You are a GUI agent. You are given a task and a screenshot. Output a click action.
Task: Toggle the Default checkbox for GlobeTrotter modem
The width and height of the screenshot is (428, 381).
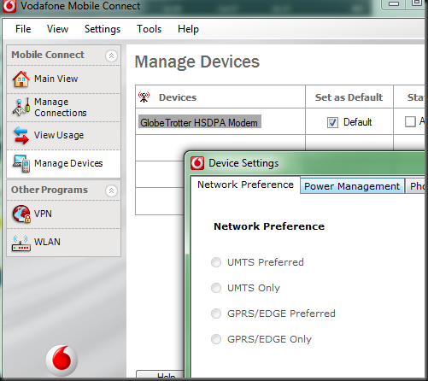click(x=332, y=122)
